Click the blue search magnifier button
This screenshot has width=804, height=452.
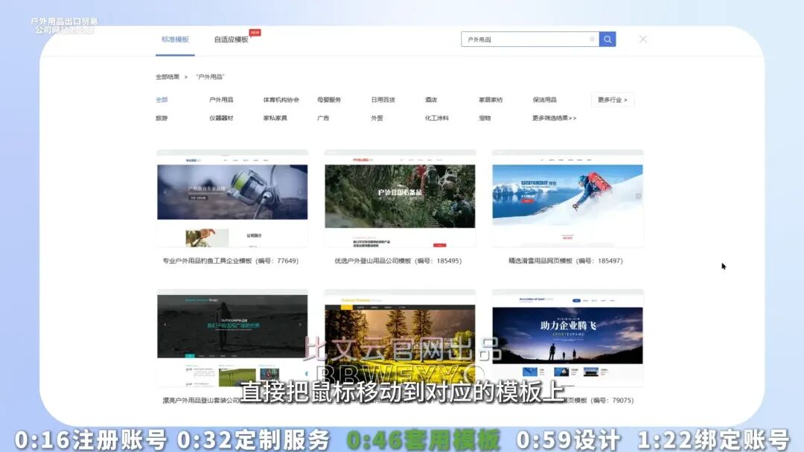click(x=607, y=39)
